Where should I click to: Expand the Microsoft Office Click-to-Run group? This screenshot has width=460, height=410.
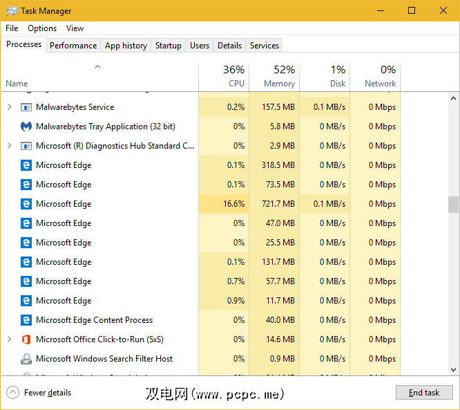[9, 339]
